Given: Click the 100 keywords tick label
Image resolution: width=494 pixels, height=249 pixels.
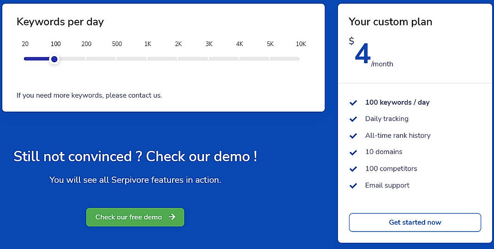Looking at the screenshot, I should 56,44.
